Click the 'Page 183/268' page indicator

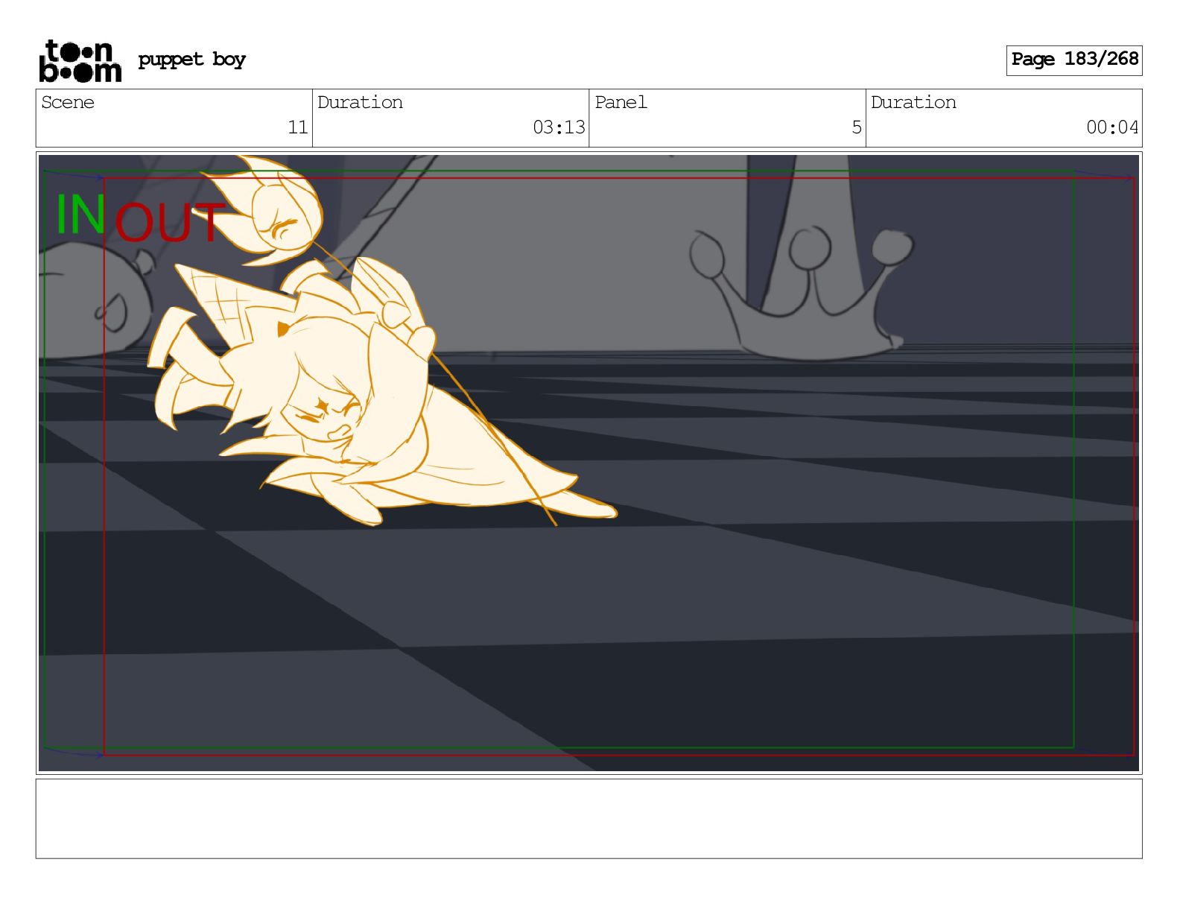click(1074, 60)
